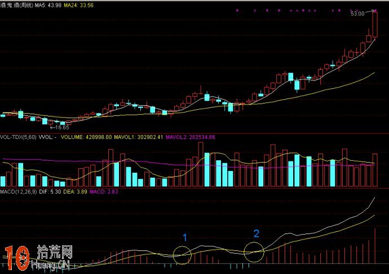The width and height of the screenshot is (389, 274).
Task: Select the final red MACD histogram bar
Action: tap(375, 246)
